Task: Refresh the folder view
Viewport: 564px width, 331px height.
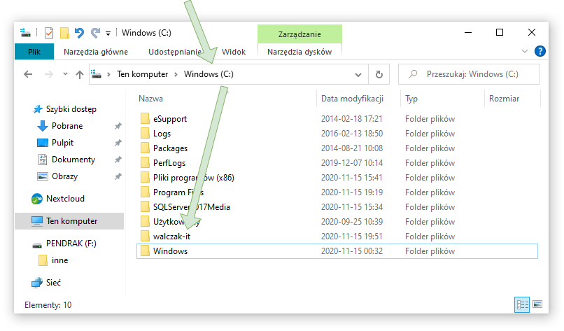Action: point(379,74)
